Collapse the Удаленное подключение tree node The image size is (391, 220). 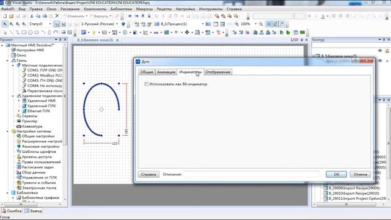[x=13, y=96]
